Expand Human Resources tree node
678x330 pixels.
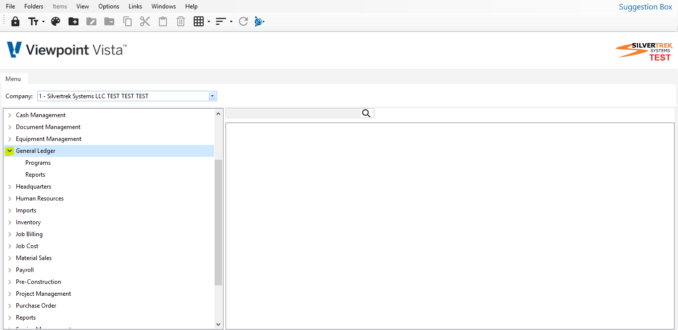point(9,198)
